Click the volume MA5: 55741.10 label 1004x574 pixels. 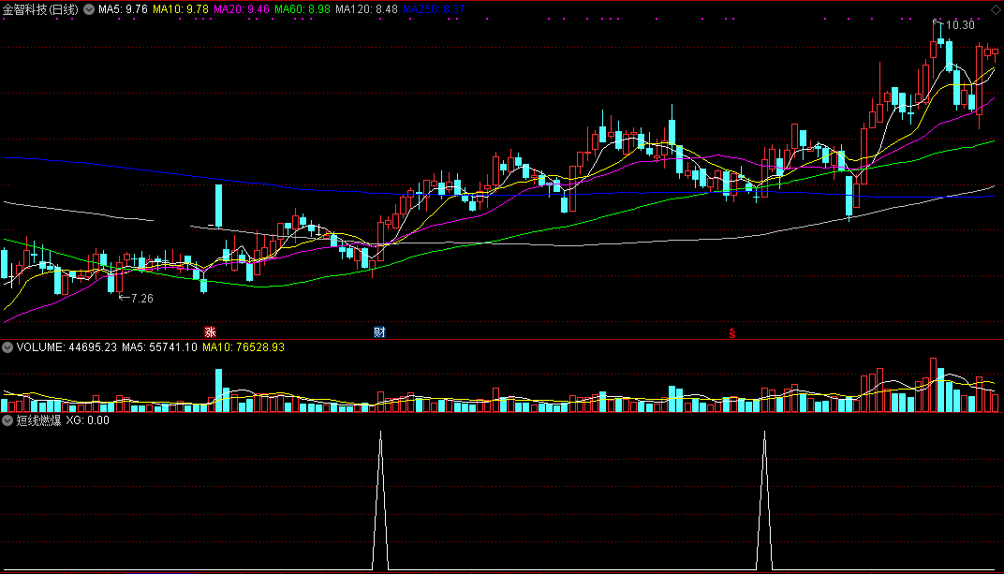[159, 347]
